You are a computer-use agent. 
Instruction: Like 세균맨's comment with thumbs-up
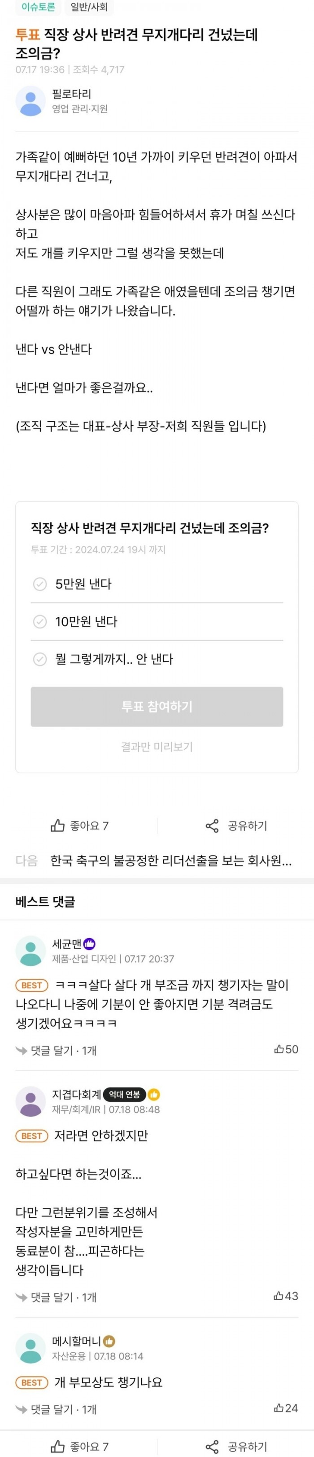pos(279,1049)
